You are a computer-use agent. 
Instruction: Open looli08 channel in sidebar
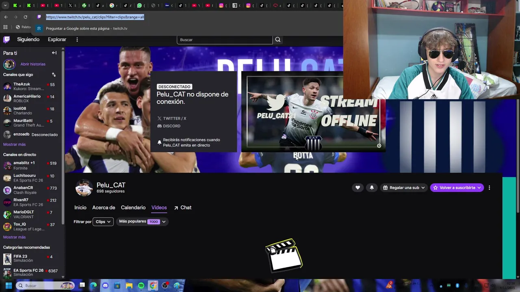click(x=32, y=111)
